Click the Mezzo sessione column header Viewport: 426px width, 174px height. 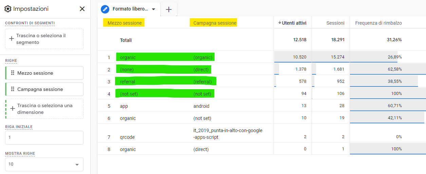coord(125,23)
